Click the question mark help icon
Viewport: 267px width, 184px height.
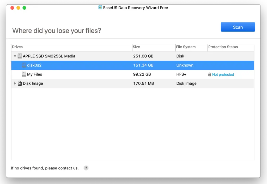point(86,168)
